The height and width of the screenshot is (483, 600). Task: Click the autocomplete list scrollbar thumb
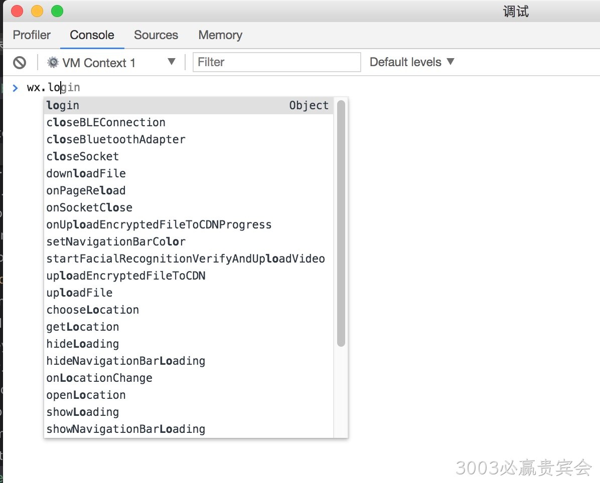(x=341, y=223)
